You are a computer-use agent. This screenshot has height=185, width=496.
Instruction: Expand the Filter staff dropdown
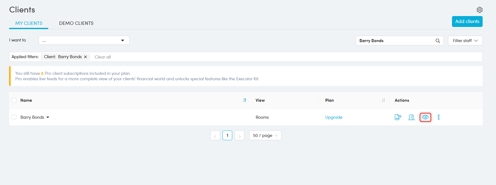tap(465, 41)
